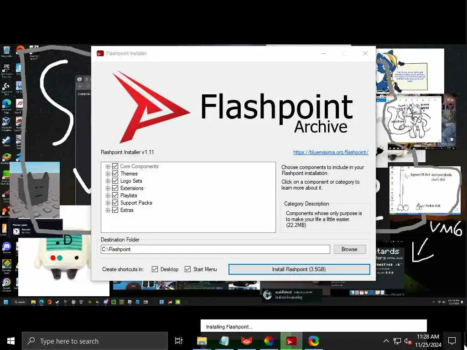Open File Explorer from the taskbar
467x350 pixels.
(202, 341)
